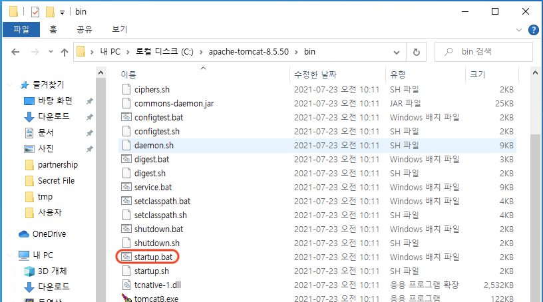Navigate to apache-tomcat-8.5.50 in breadcrumb
Image resolution: width=543 pixels, height=302 pixels.
(x=248, y=52)
